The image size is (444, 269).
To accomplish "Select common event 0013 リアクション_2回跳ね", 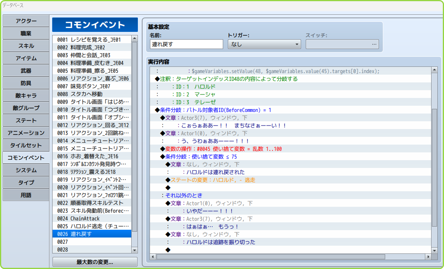I will [92, 133].
